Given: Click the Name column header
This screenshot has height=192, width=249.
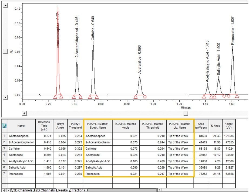Looking at the screenshot, I should coord(21,126).
